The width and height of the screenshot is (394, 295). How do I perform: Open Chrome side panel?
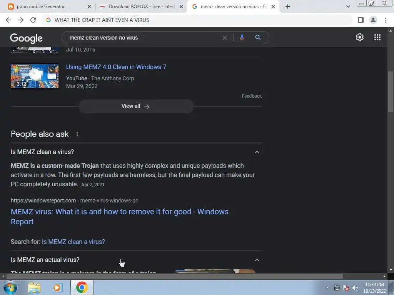tap(361, 20)
